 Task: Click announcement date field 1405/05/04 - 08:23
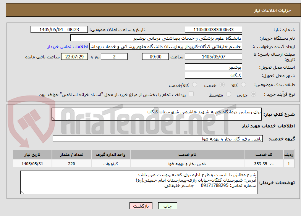coord(59,29)
